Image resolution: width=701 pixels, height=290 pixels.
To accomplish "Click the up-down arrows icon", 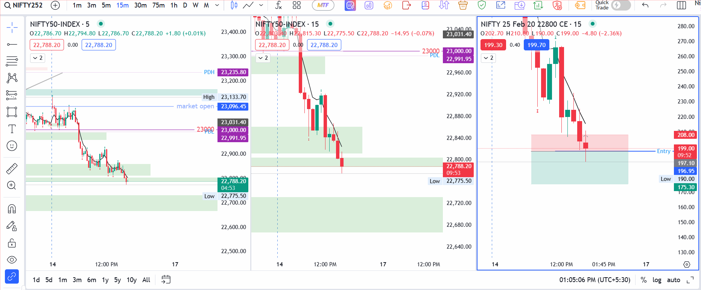I will click(444, 5).
